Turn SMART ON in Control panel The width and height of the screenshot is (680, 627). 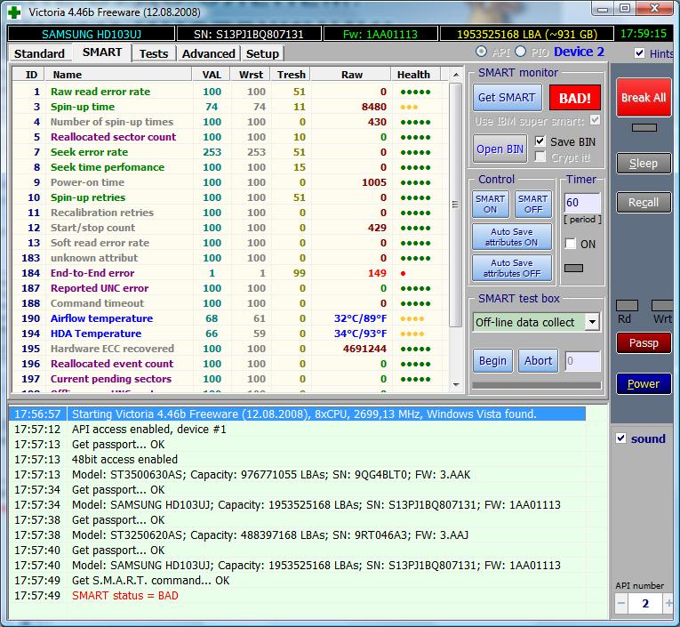490,204
